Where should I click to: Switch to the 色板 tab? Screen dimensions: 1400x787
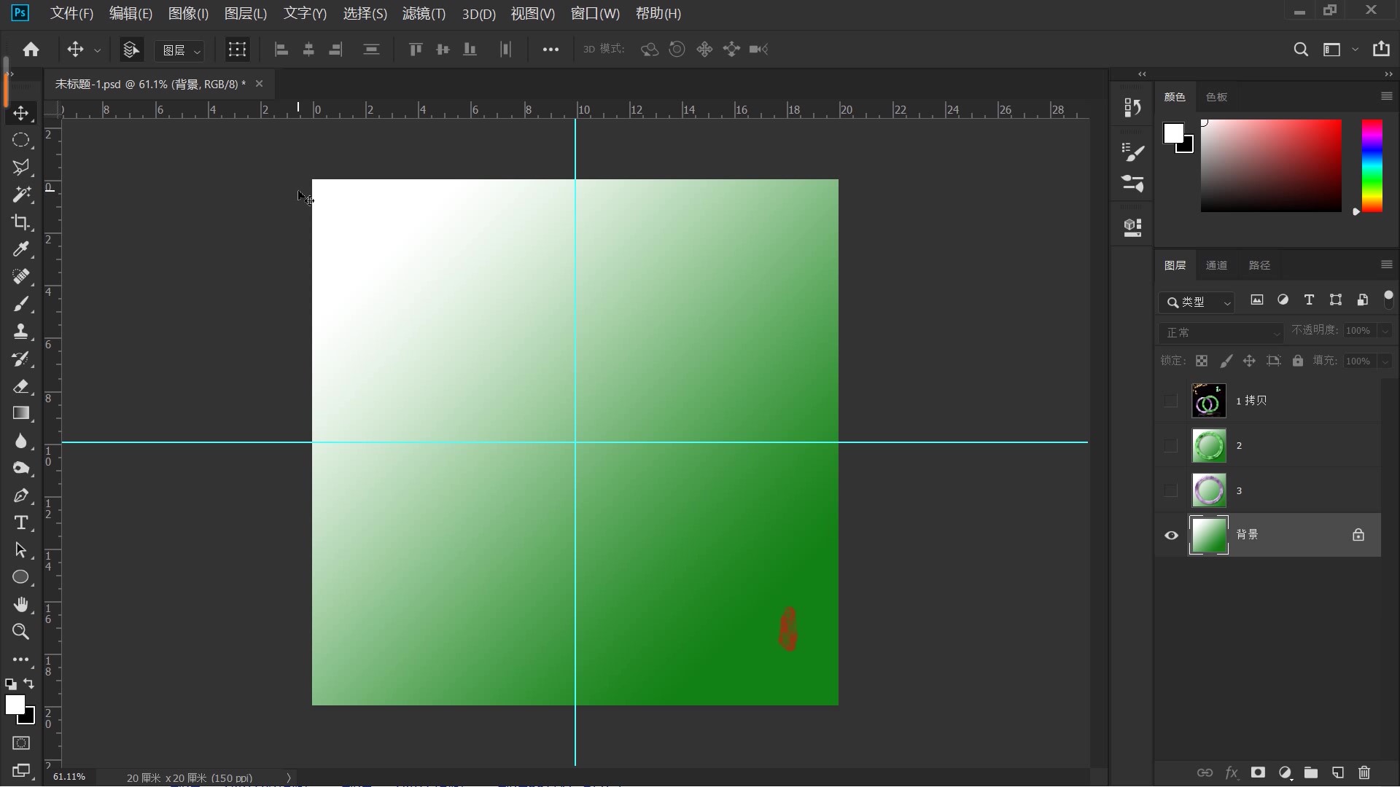click(1216, 97)
